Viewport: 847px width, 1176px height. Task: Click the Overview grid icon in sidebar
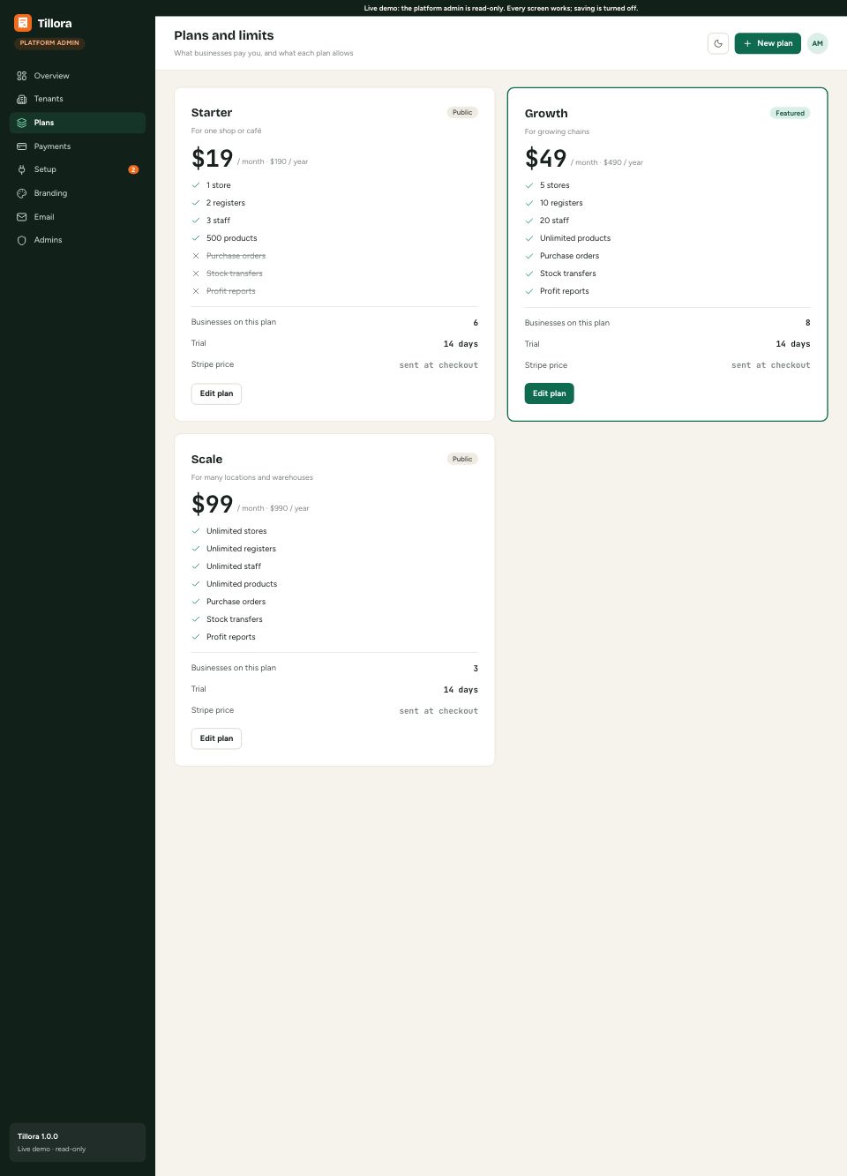coord(22,76)
